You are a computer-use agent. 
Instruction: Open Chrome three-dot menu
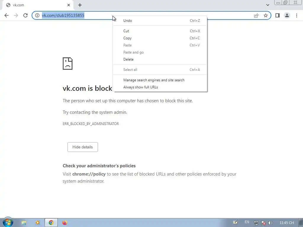pos(296,15)
